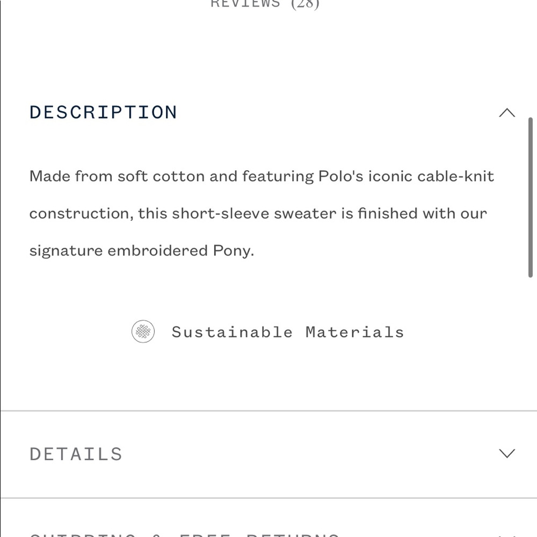The width and height of the screenshot is (537, 537).
Task: Click the vertical scrollbar thumb
Action: coord(530,197)
